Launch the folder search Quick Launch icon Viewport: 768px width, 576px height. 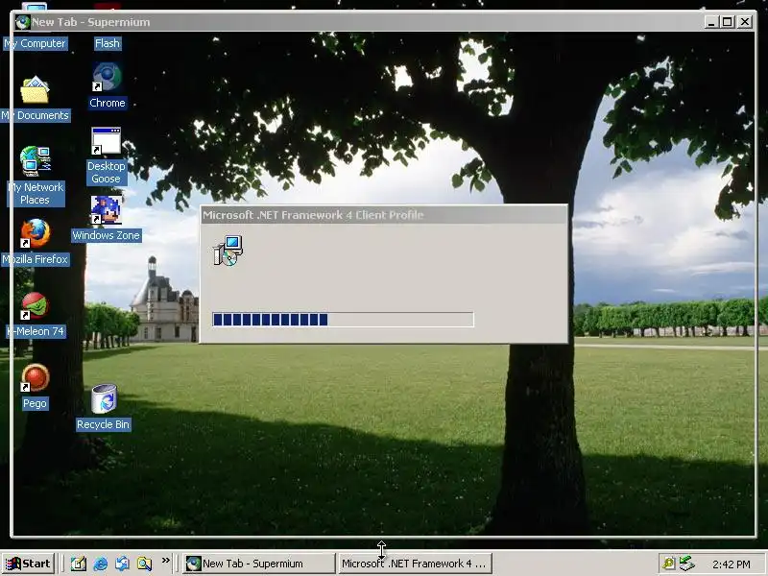(x=144, y=564)
